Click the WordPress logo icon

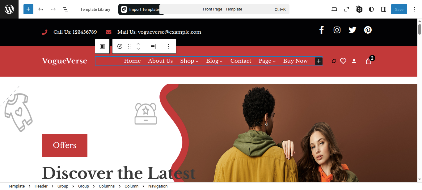tap(9, 9)
